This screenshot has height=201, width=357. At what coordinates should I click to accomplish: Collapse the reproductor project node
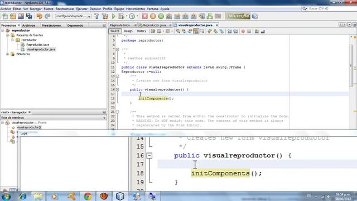(x=3, y=31)
